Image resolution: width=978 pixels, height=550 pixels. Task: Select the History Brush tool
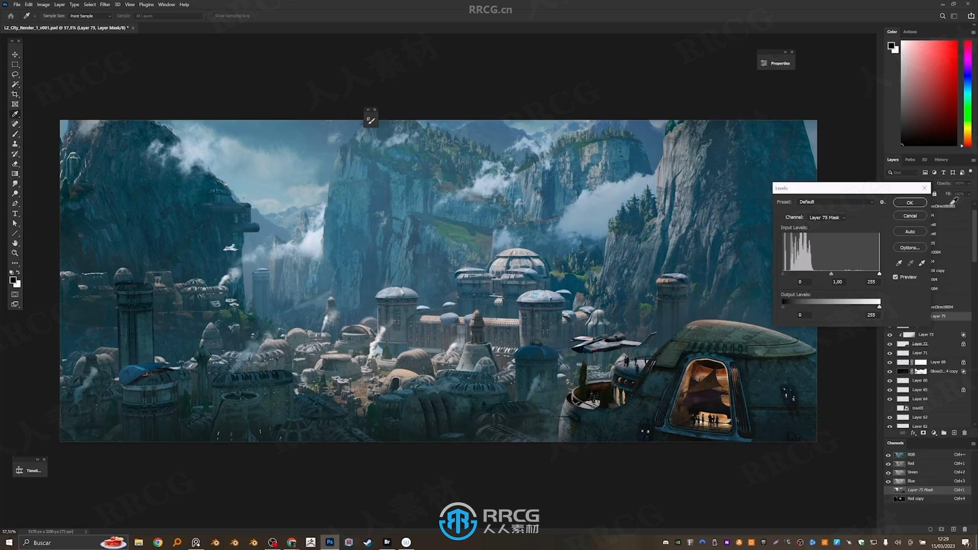coord(15,154)
